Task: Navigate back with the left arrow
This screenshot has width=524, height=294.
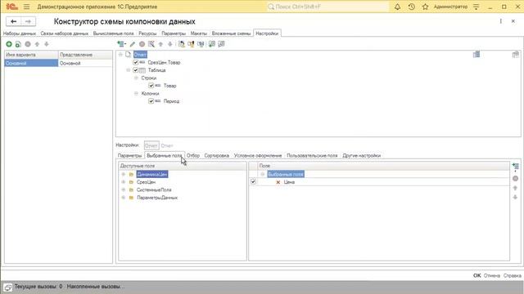Action: pos(13,21)
